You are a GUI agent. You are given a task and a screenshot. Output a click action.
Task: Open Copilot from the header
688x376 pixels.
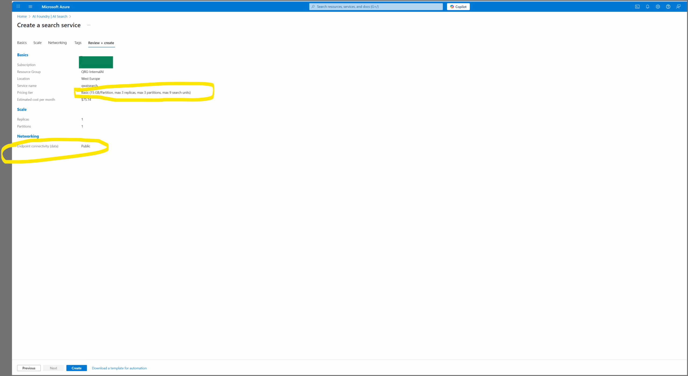[458, 7]
